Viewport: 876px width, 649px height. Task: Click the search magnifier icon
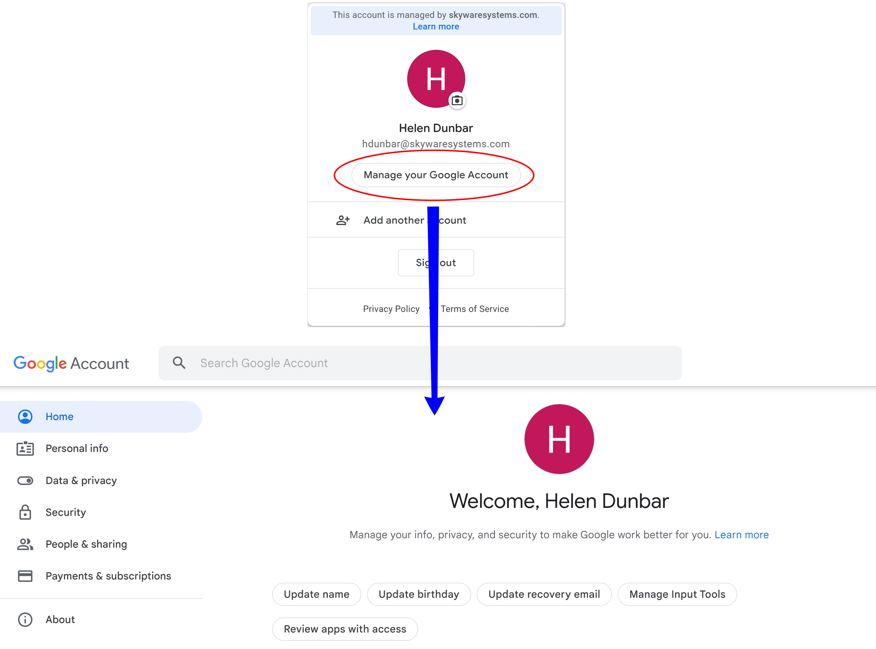tap(179, 363)
